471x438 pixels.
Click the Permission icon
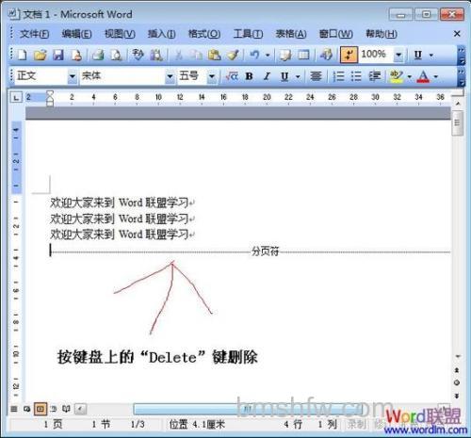click(76, 55)
